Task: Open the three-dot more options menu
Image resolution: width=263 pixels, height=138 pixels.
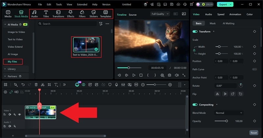Action: pos(108,24)
